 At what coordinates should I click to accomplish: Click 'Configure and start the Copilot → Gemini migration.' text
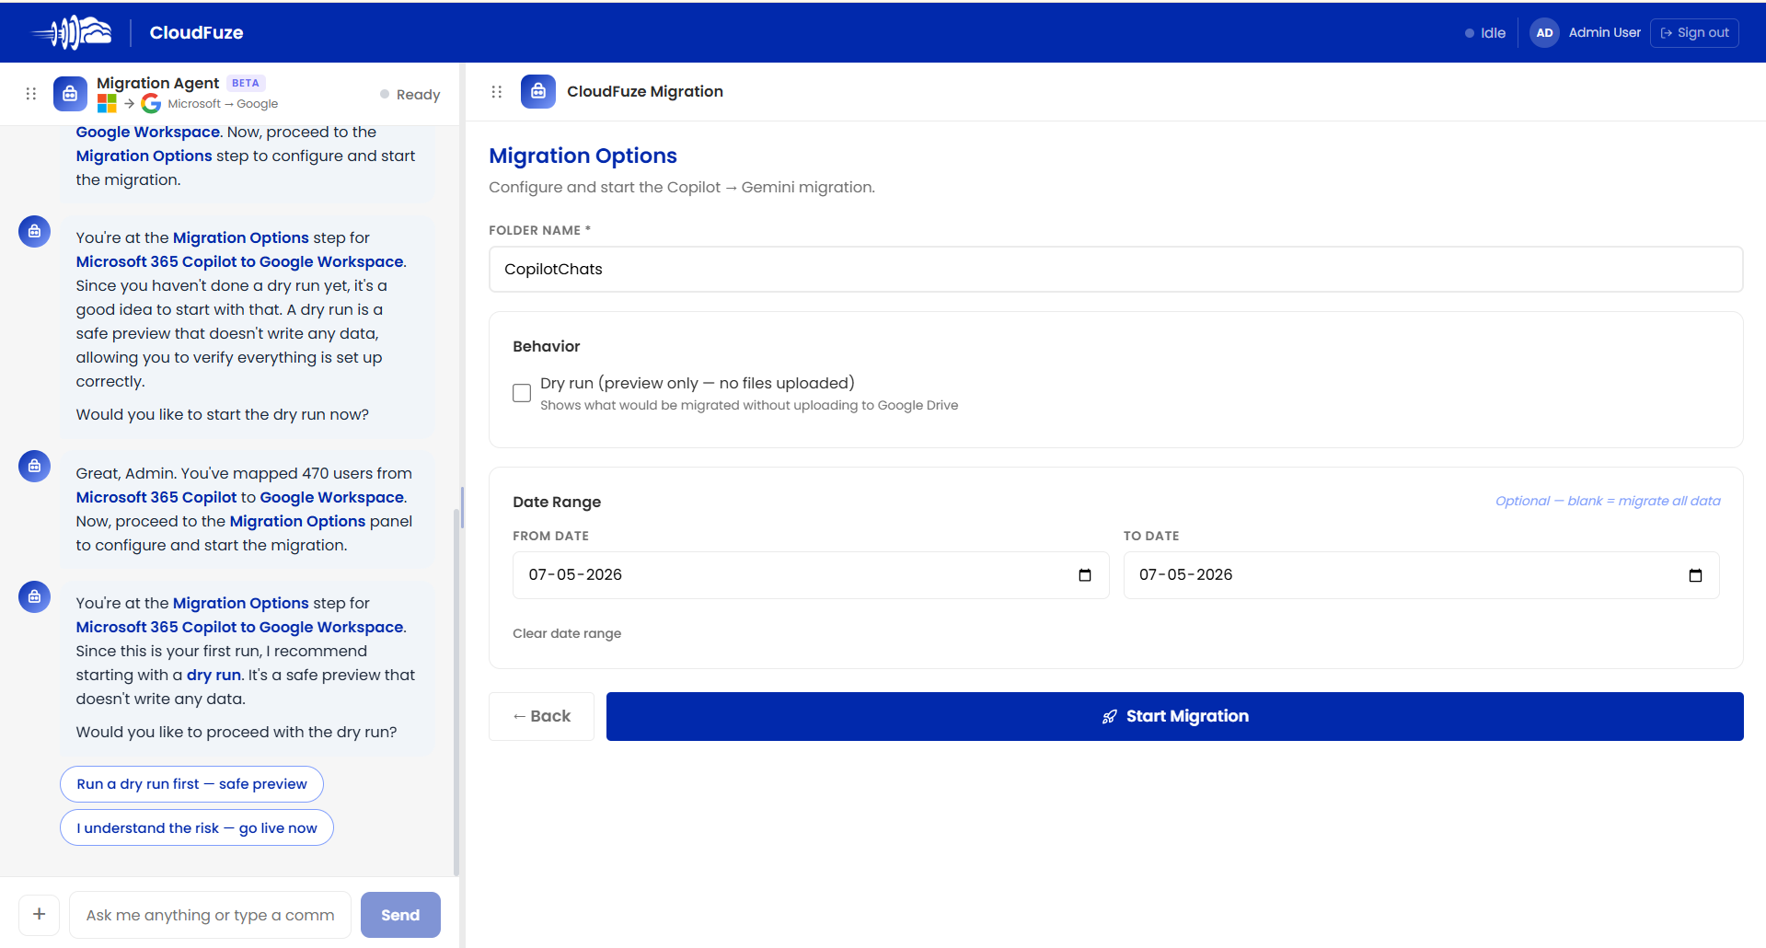682,187
